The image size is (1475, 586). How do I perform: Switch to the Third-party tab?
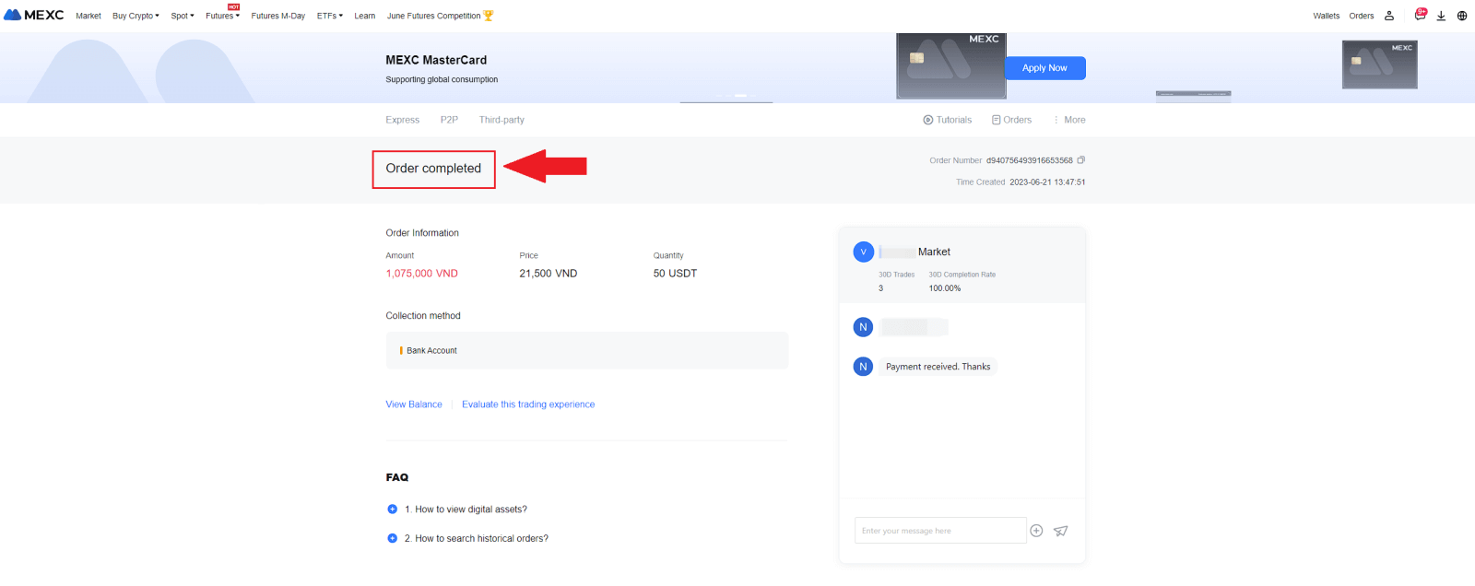click(x=501, y=120)
